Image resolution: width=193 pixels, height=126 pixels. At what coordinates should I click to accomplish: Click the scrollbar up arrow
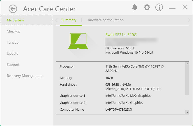tap(187, 64)
